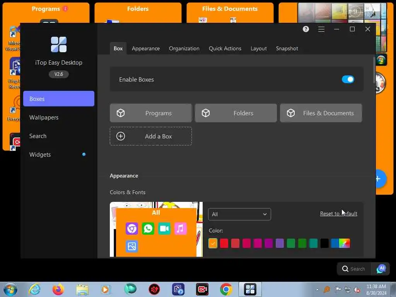Select the Programs box button in settings window
Viewport: 396px width, 297px height.
click(x=151, y=113)
